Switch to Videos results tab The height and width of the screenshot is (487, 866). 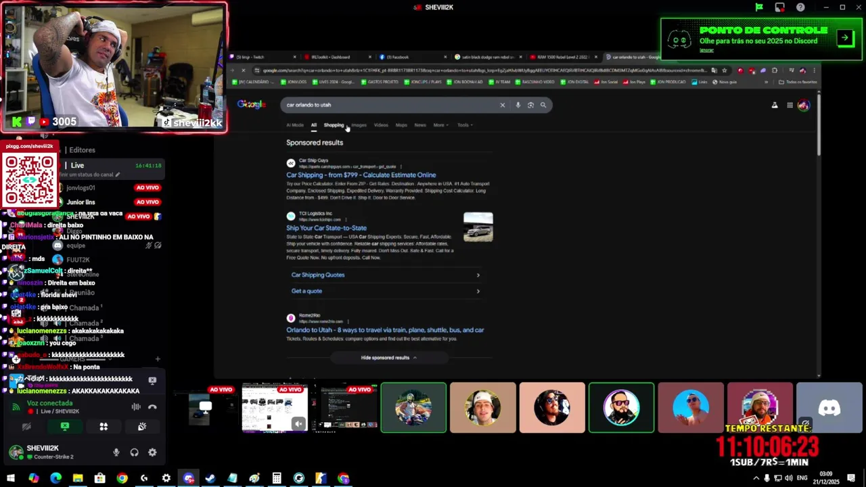click(381, 125)
